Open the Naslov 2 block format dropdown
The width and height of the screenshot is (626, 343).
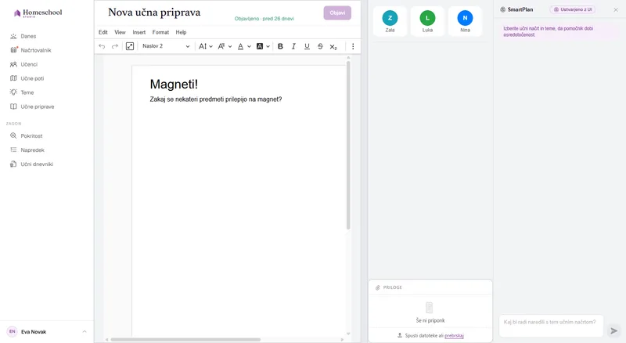tap(166, 46)
